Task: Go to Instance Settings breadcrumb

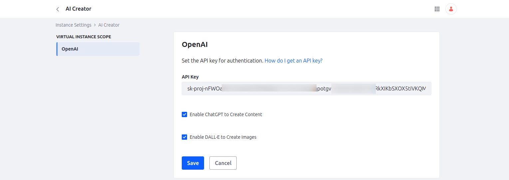Action: 73,25
